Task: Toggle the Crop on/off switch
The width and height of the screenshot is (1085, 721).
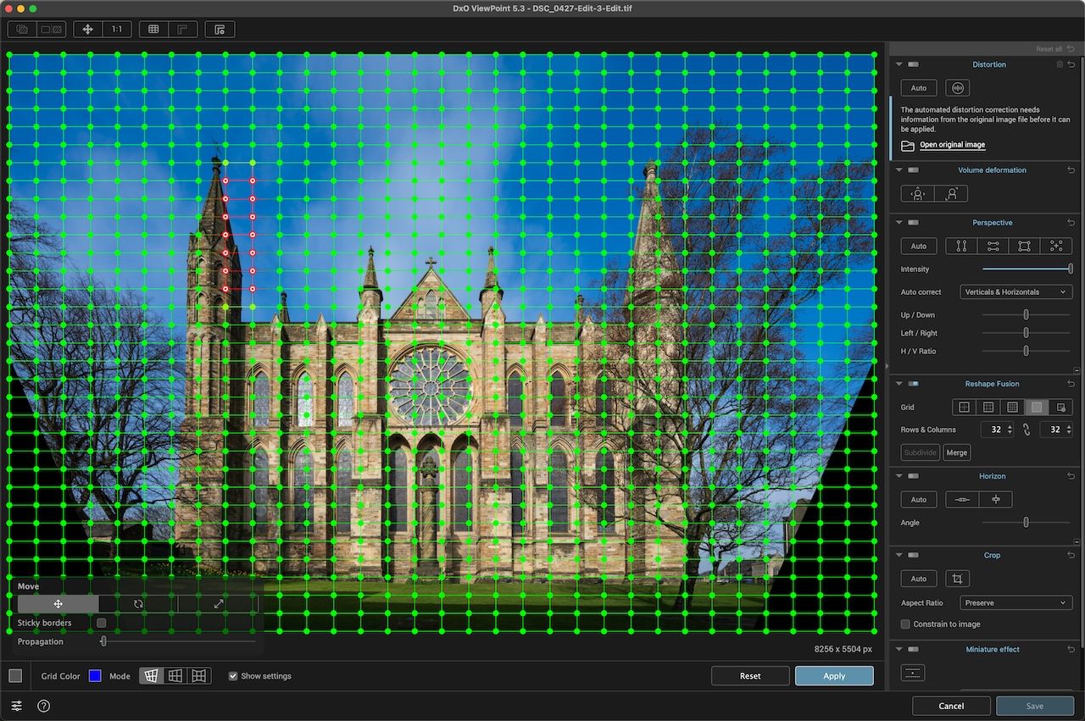Action: click(913, 556)
